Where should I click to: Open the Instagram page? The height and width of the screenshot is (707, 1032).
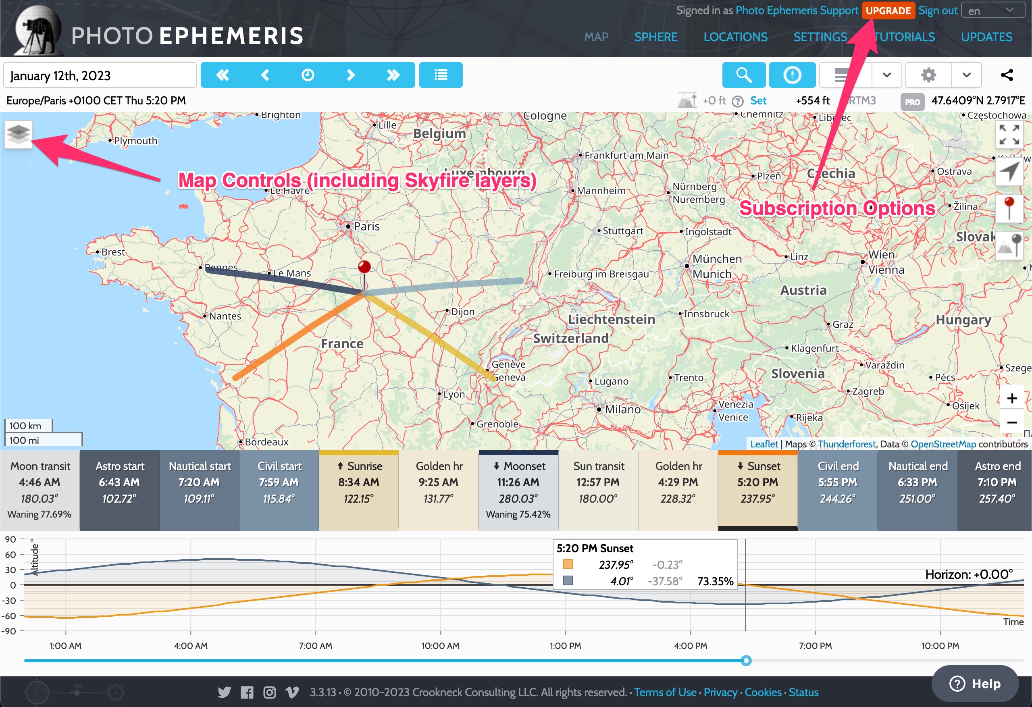pos(270,692)
